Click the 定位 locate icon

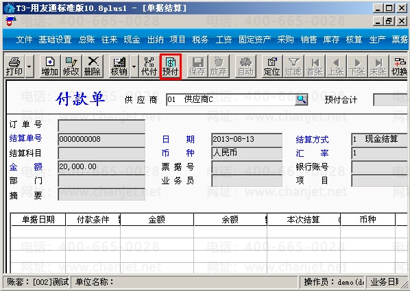point(272,66)
